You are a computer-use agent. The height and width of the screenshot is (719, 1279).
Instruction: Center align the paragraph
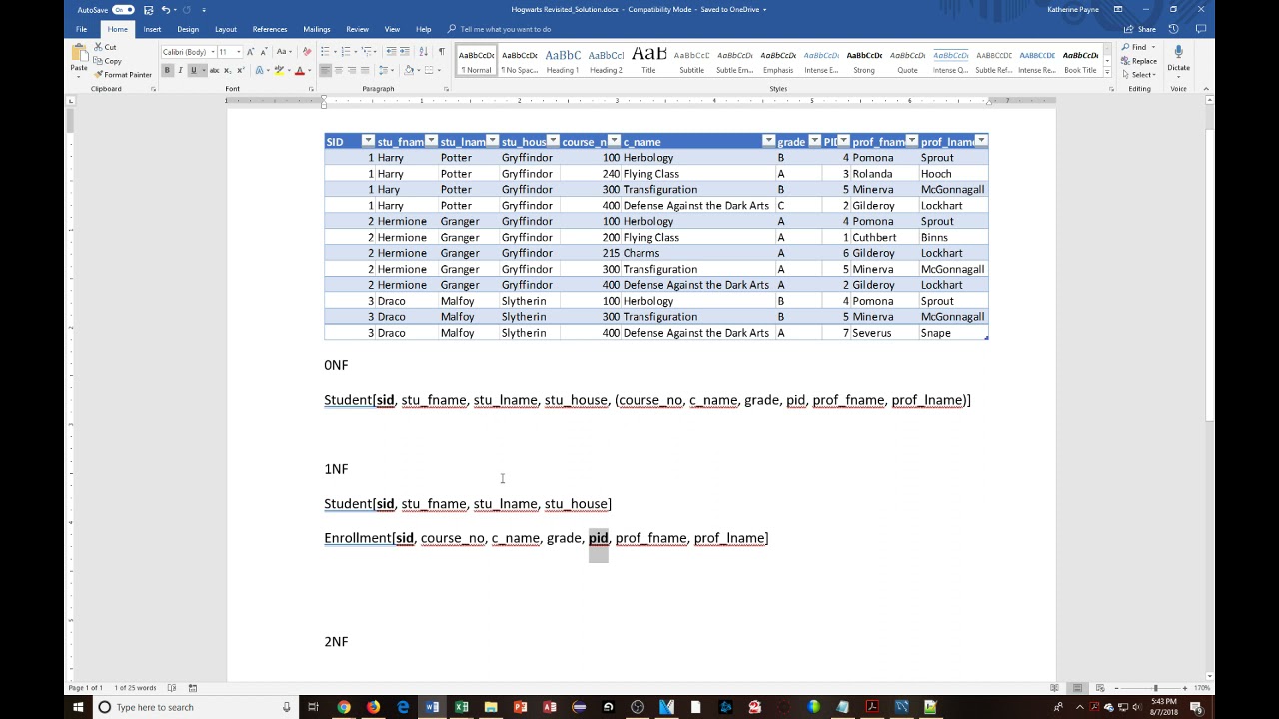coord(338,70)
